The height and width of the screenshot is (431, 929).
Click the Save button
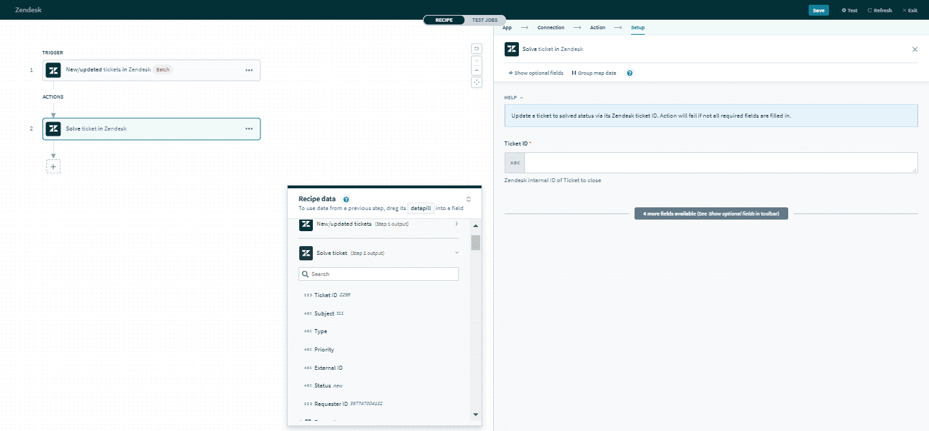[x=818, y=10]
